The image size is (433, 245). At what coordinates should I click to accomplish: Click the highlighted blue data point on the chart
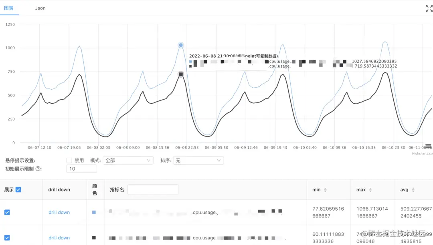[x=180, y=45]
